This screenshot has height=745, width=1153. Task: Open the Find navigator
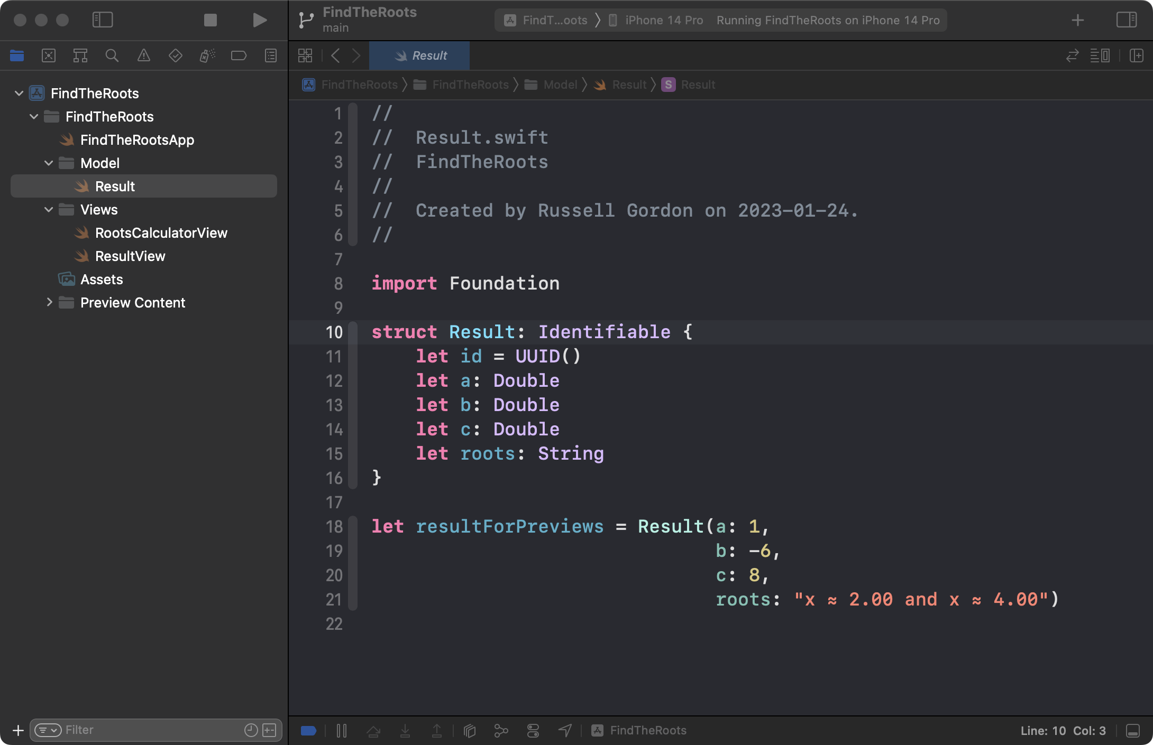(112, 55)
